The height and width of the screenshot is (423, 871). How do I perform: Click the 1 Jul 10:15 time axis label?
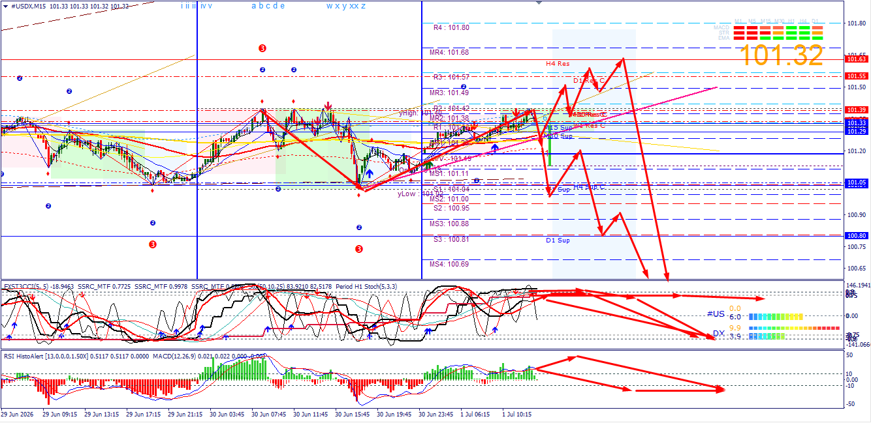(x=518, y=414)
